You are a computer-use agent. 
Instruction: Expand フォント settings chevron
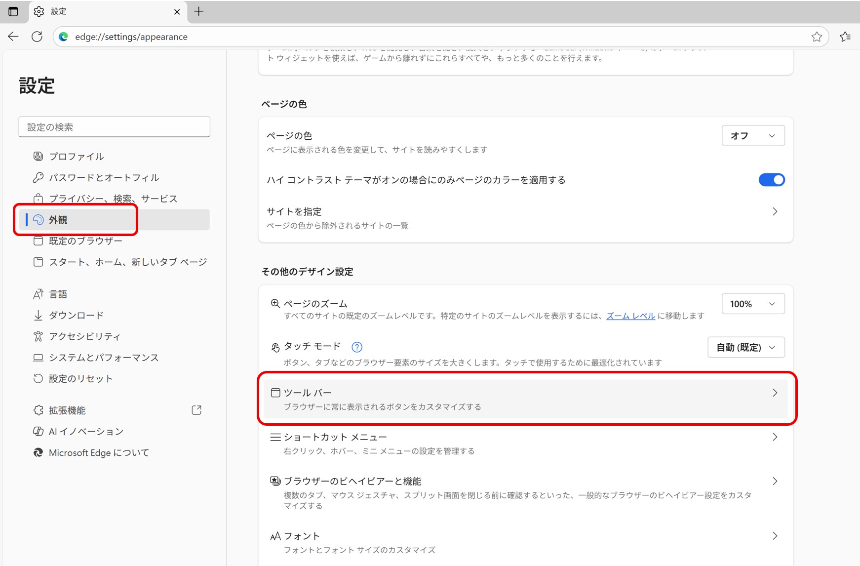pos(775,536)
